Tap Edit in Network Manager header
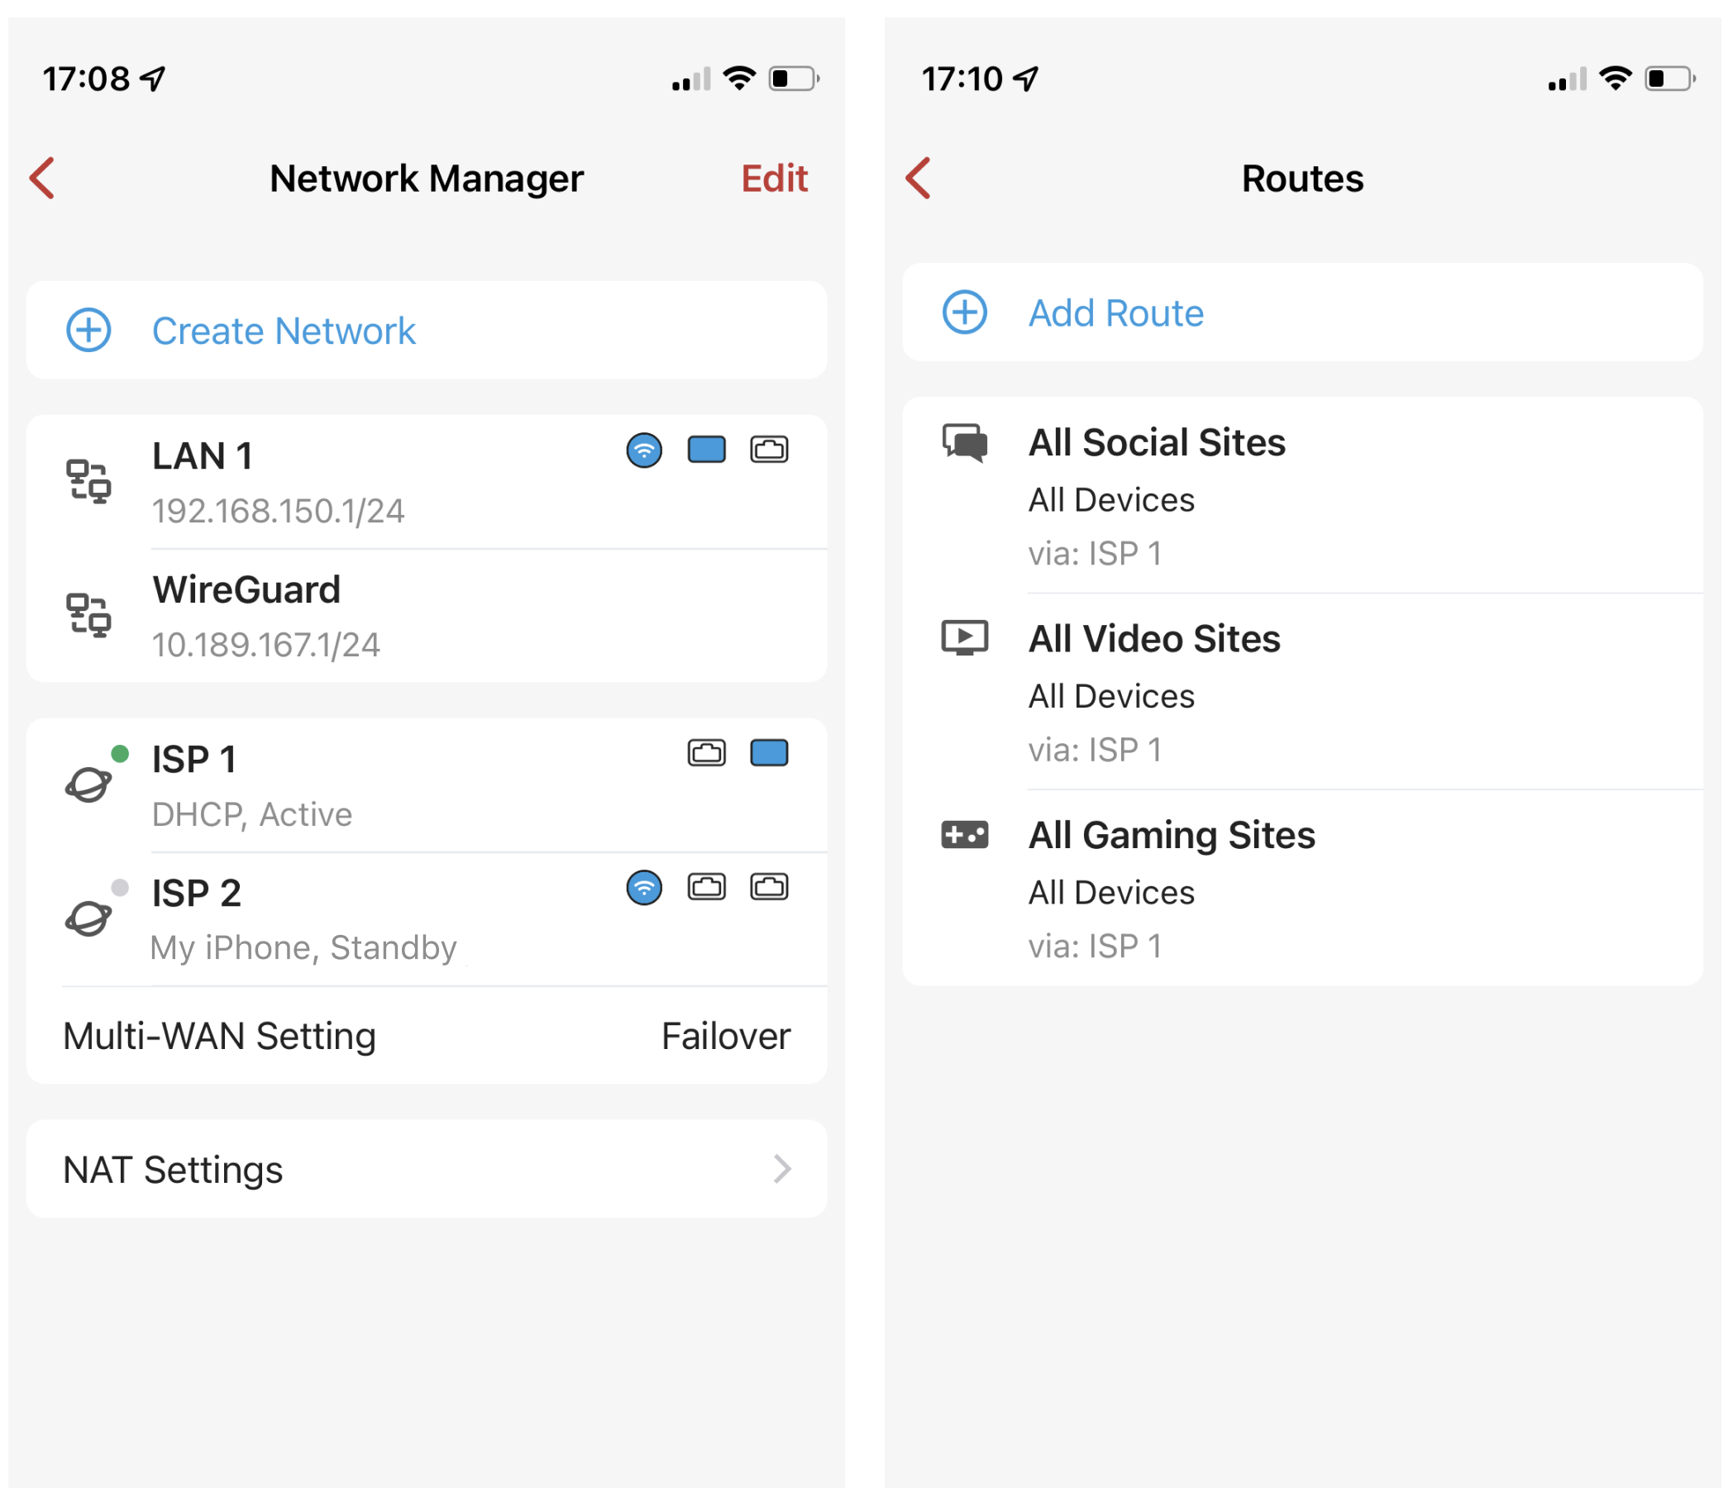This screenshot has height=1488, width=1733. point(774,179)
